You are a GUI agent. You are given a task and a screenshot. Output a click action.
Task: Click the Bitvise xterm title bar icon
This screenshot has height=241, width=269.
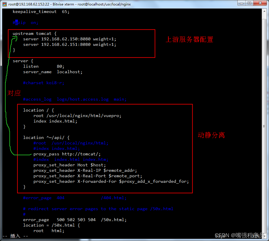4,4
